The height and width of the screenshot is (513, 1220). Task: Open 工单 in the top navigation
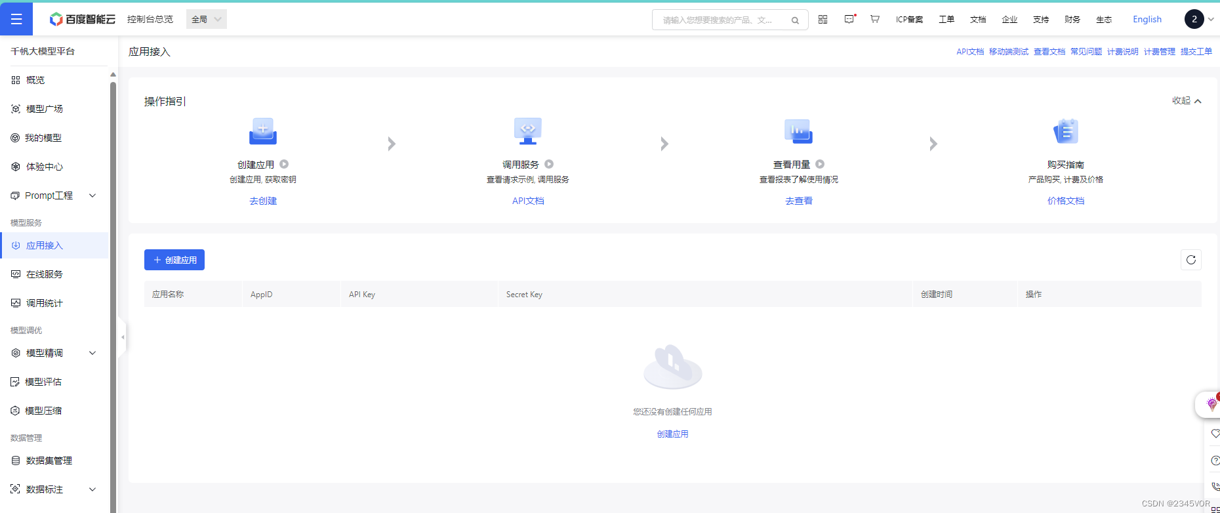click(x=946, y=19)
